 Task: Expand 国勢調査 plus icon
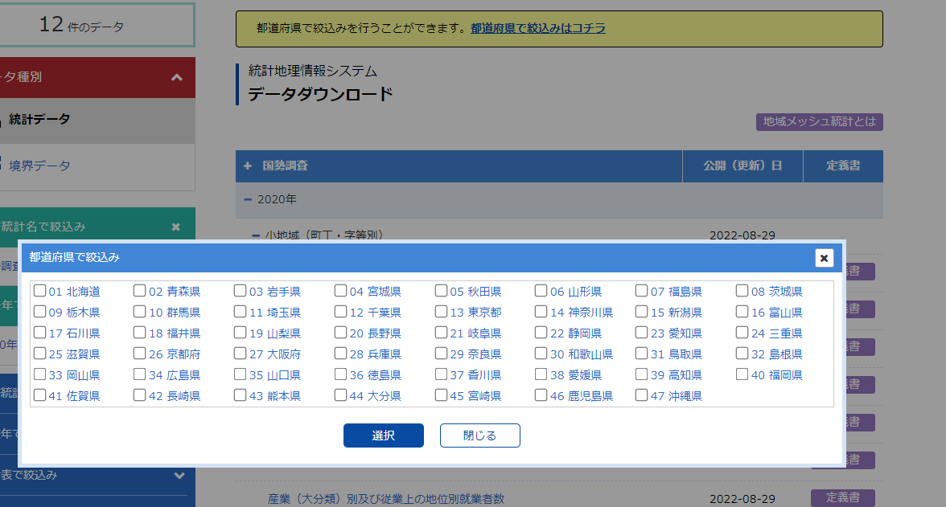248,166
